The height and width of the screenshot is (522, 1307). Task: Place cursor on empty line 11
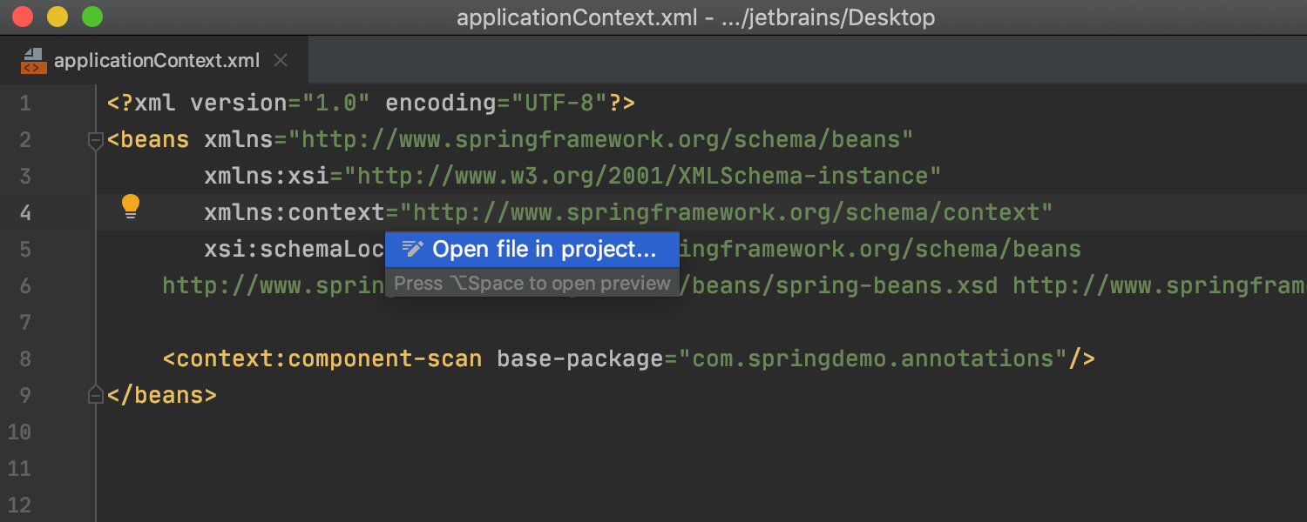[697, 469]
